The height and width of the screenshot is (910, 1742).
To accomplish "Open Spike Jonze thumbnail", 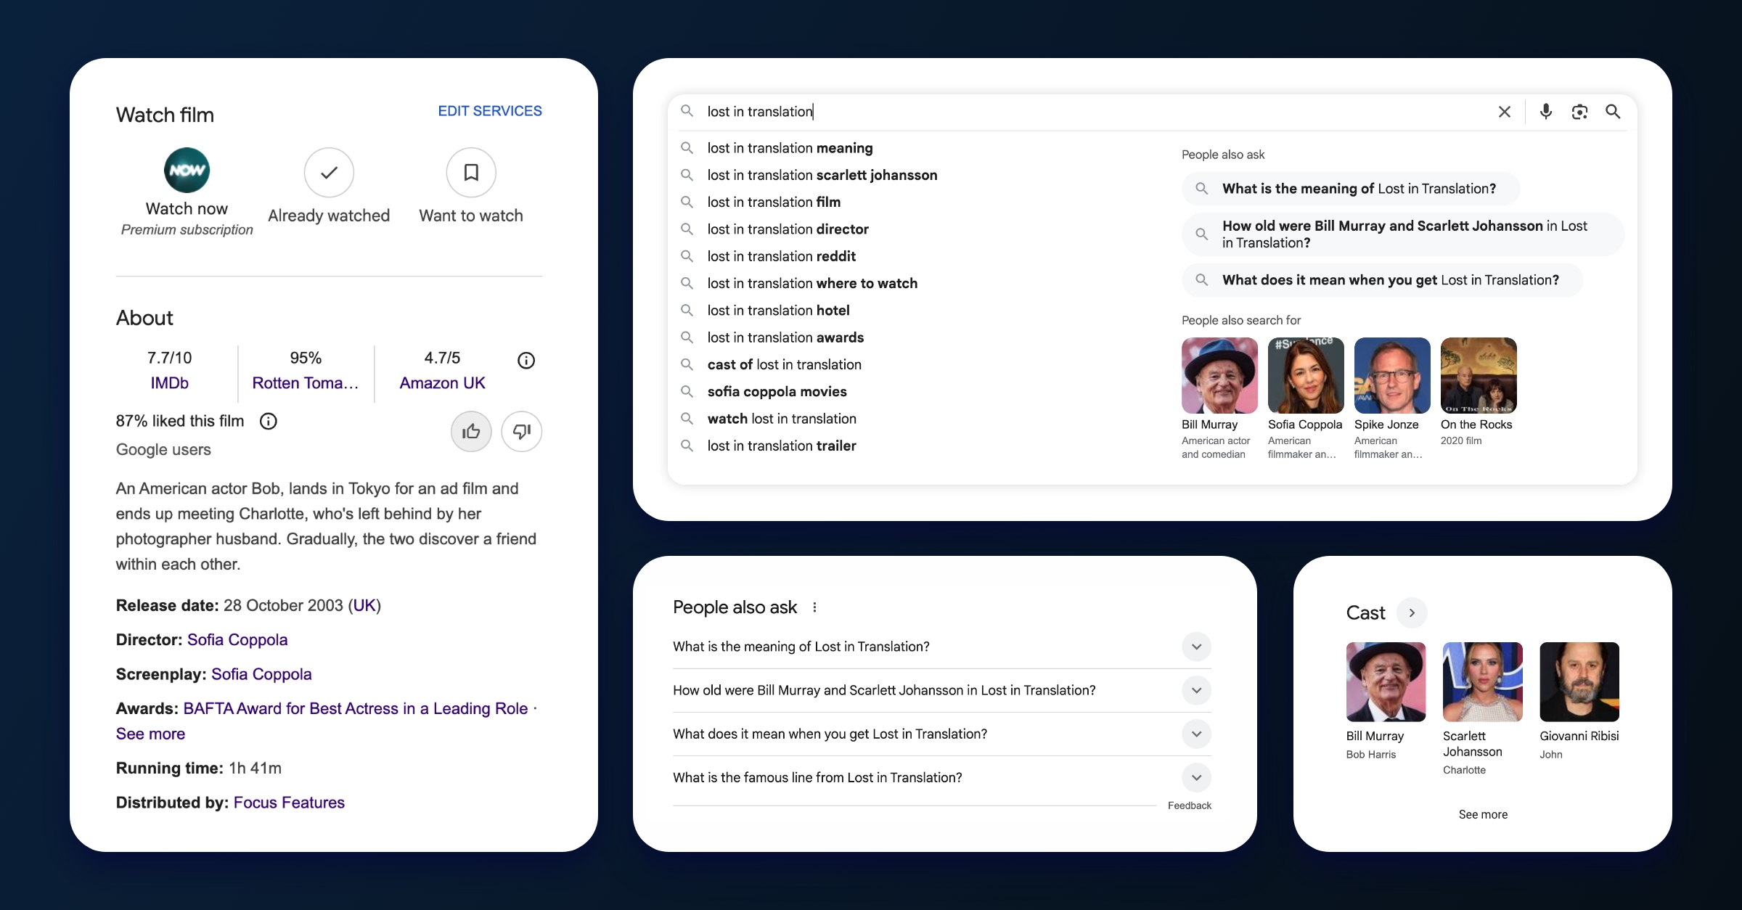I will pyautogui.click(x=1392, y=376).
